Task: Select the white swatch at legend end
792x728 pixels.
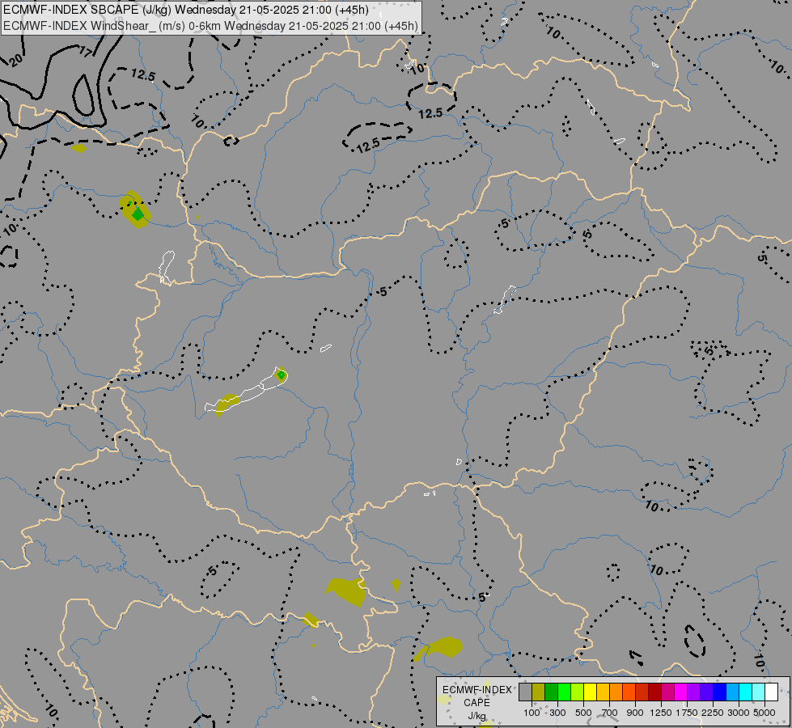Action: 771,692
